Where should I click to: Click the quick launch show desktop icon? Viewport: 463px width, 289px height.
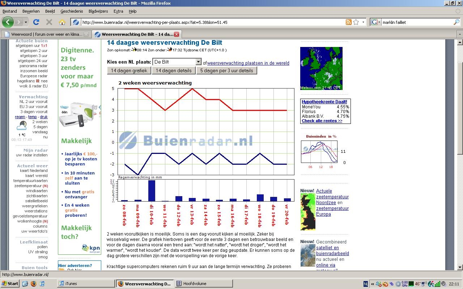click(25, 284)
